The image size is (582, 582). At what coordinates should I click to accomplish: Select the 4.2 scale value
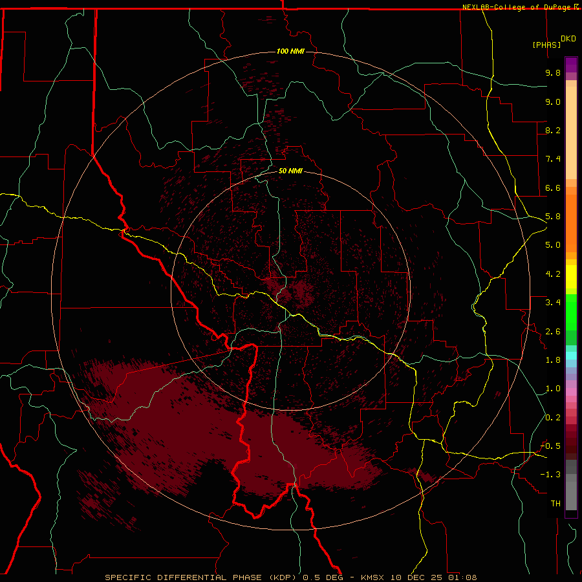(x=553, y=274)
